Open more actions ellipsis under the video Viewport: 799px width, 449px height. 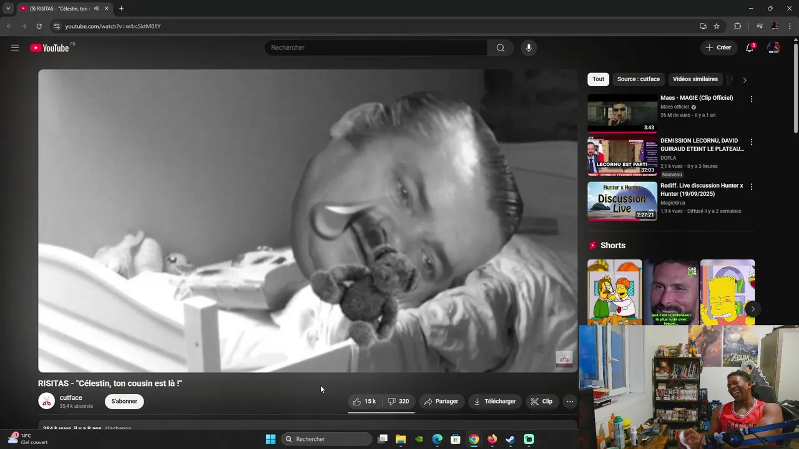tap(570, 401)
